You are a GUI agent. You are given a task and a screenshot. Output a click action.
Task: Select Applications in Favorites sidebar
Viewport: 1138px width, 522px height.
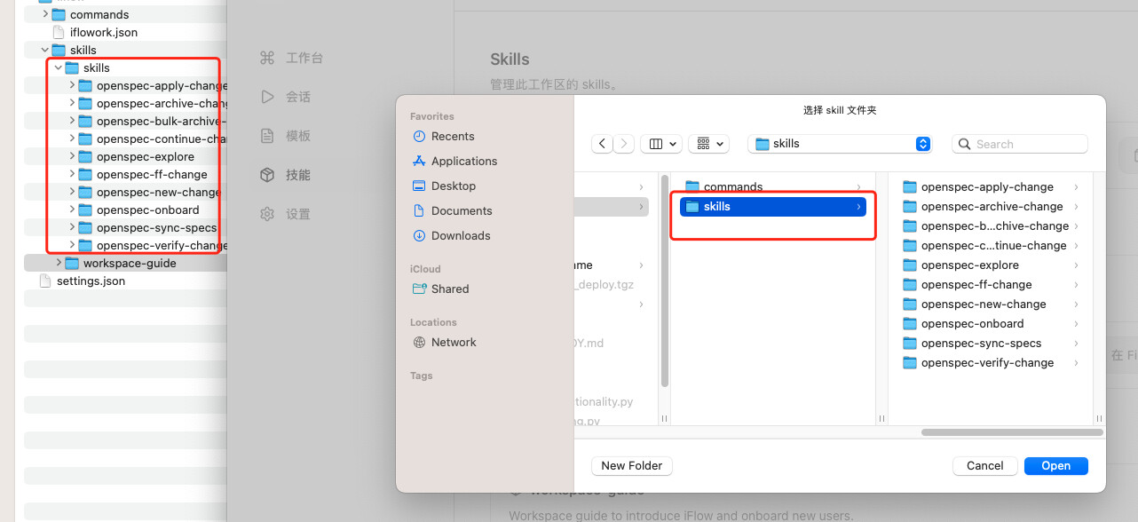tap(463, 162)
